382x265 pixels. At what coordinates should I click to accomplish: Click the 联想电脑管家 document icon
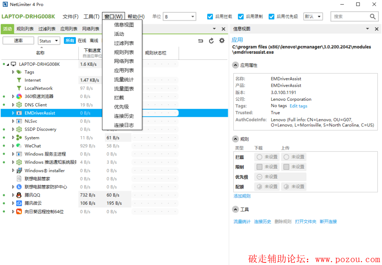click(x=19, y=179)
